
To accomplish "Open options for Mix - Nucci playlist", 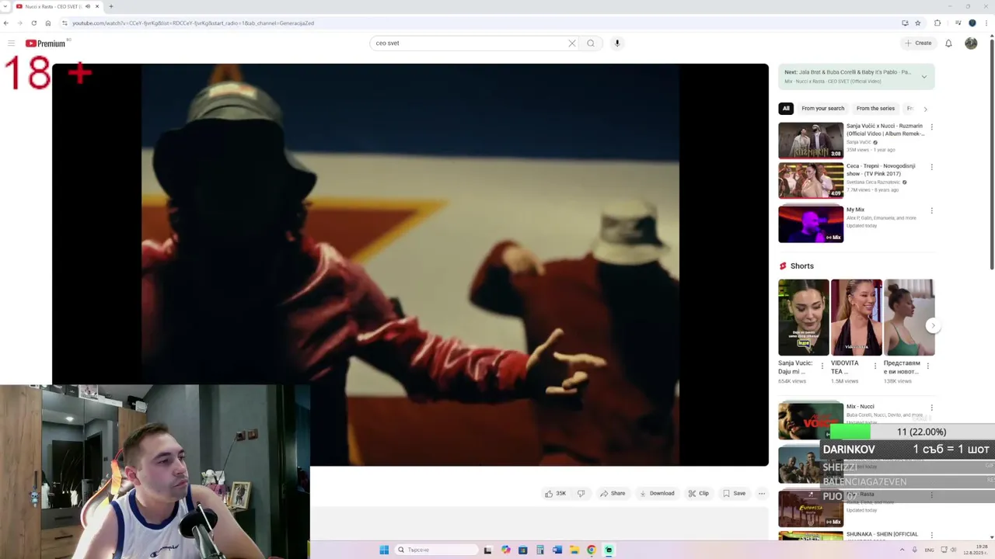I will tap(931, 408).
